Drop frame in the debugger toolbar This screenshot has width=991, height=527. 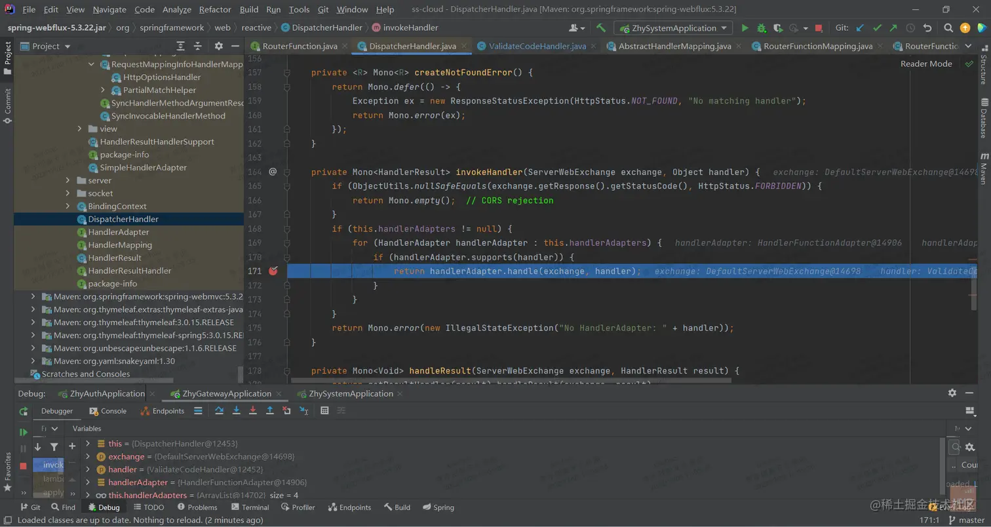coord(286,411)
